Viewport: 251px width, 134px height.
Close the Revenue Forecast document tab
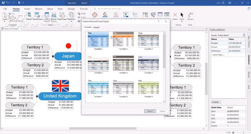22,29
